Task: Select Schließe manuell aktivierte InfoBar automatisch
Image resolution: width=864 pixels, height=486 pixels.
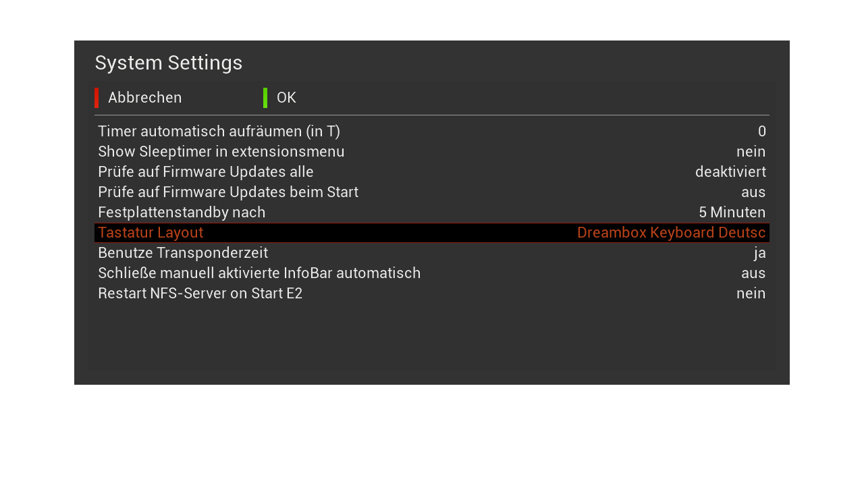Action: click(259, 273)
